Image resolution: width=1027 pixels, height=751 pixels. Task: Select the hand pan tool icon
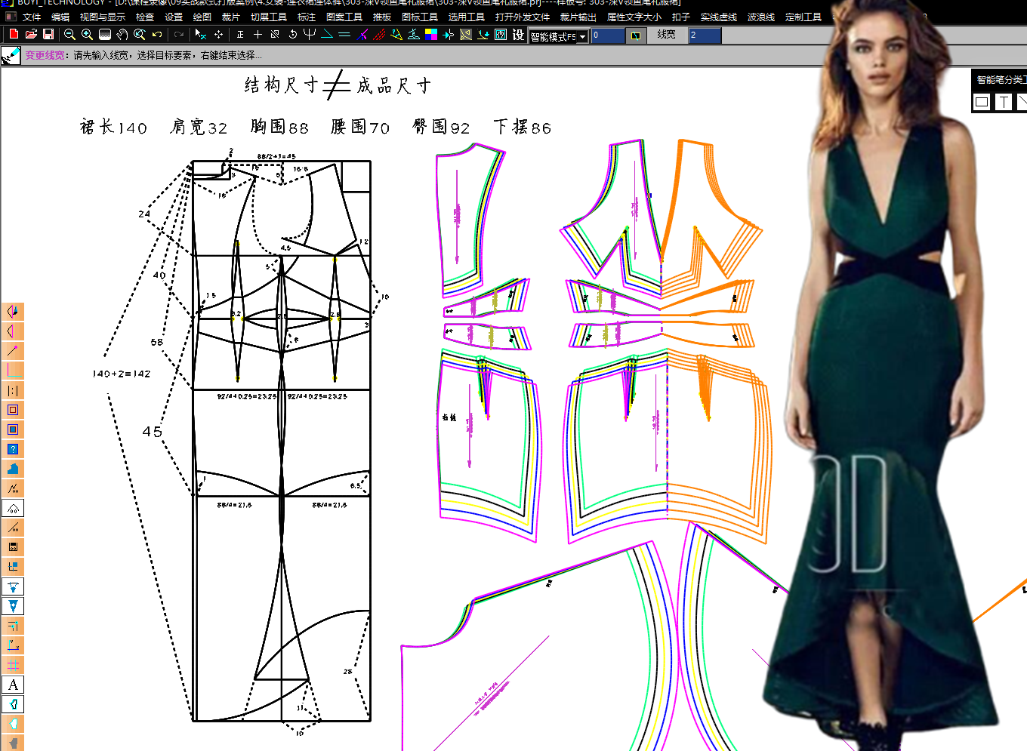[122, 35]
